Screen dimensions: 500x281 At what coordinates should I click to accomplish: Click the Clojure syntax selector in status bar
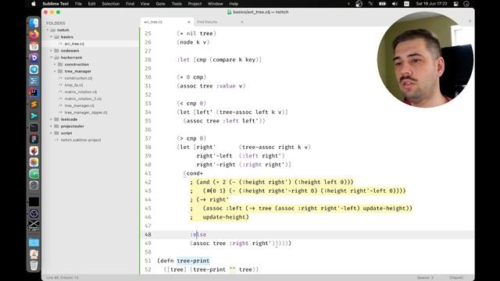tap(456, 278)
